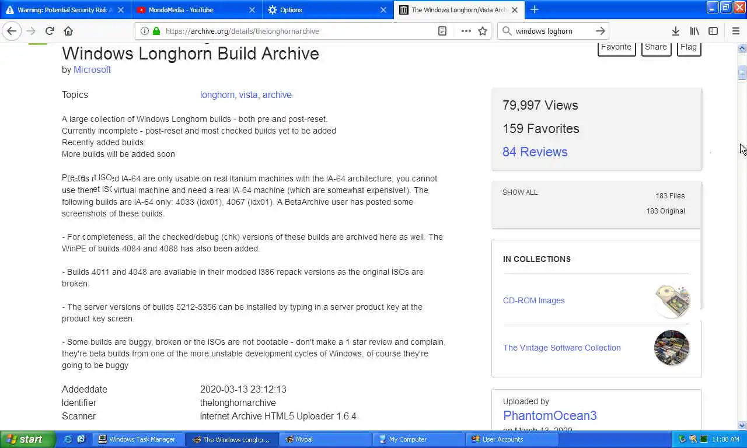Close the MondoMedia YouTube tab
The height and width of the screenshot is (448, 747).
click(252, 10)
